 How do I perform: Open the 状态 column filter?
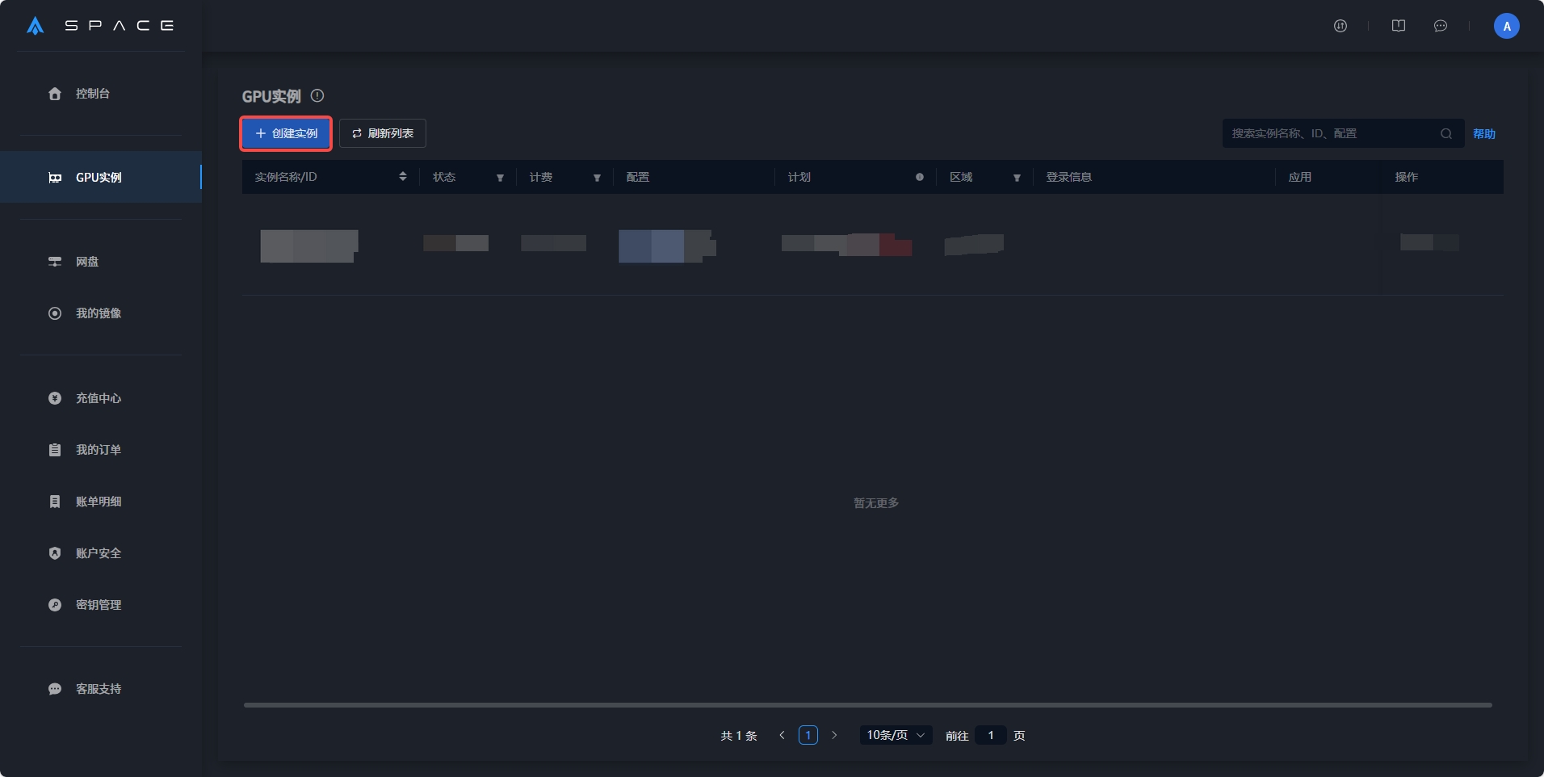pos(500,178)
